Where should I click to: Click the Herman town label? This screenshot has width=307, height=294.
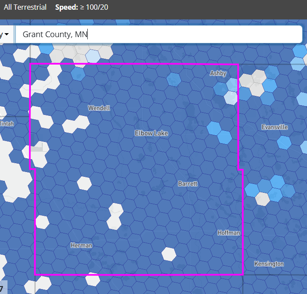[x=81, y=245]
